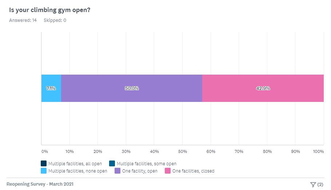Click the One facilities, closed swatch

point(168,171)
